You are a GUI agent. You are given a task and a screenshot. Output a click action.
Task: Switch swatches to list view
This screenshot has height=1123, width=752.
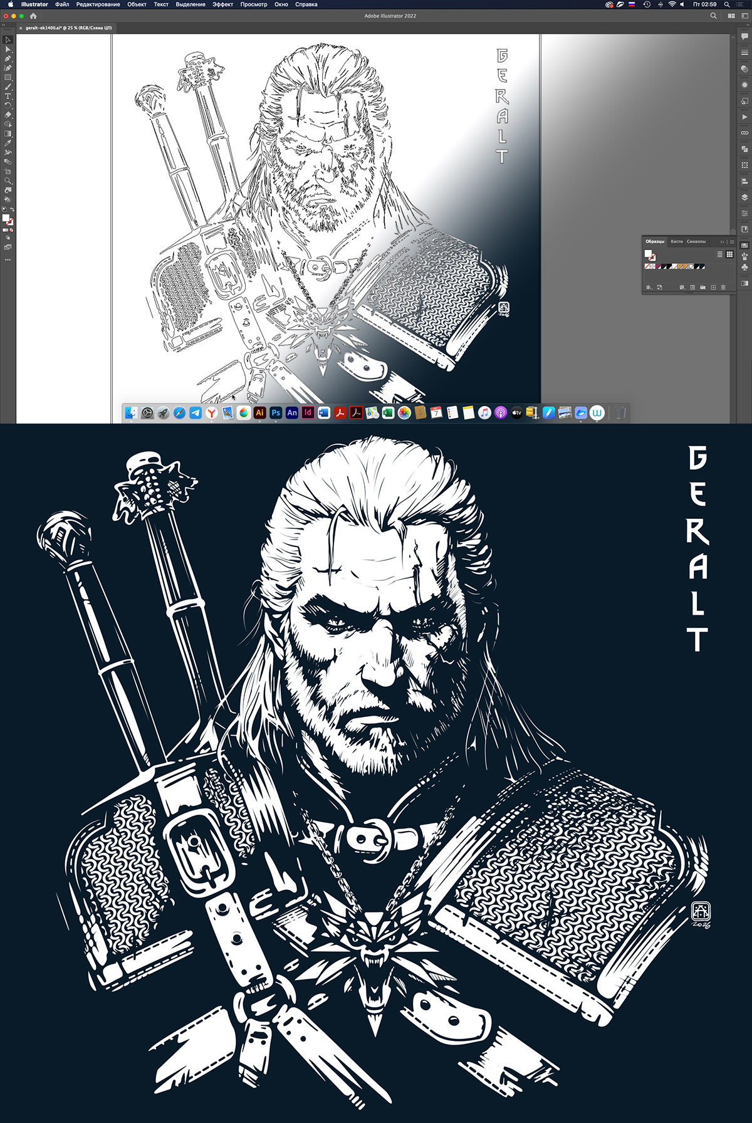[x=720, y=254]
